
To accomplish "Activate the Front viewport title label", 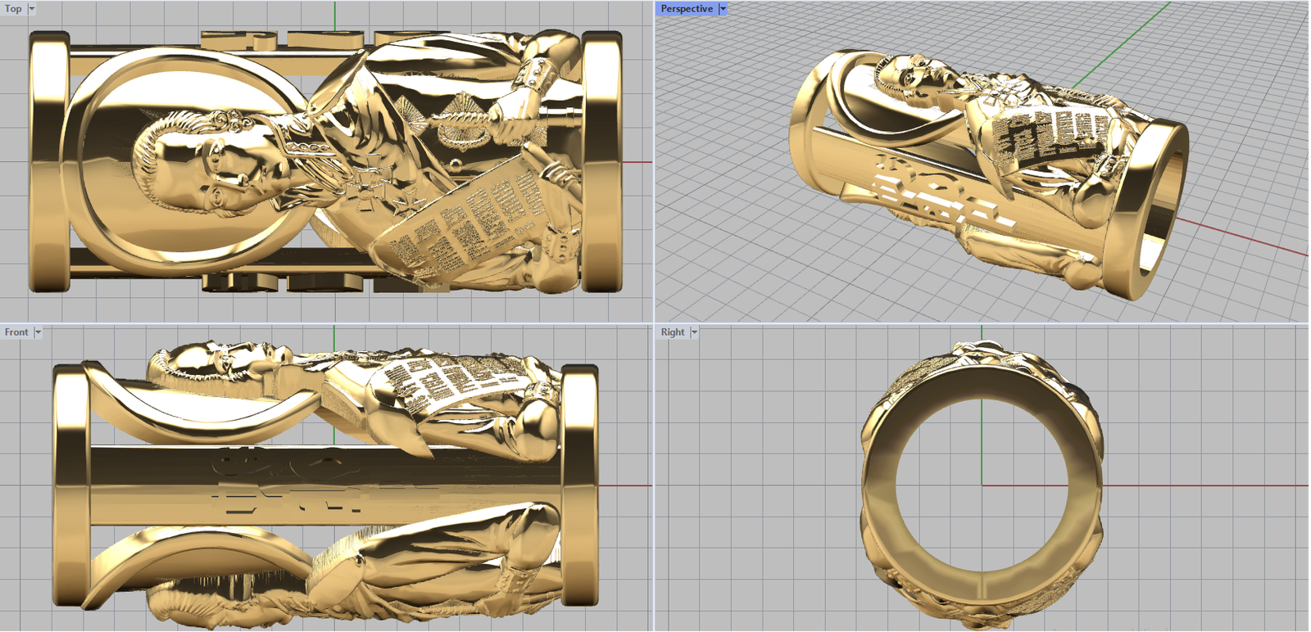I will tap(16, 332).
